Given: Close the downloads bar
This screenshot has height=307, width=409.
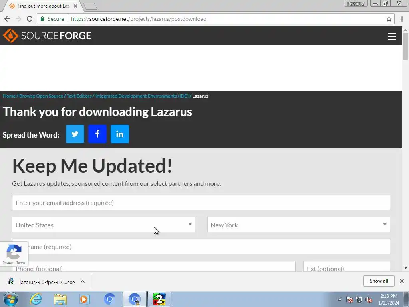Looking at the screenshot, I should point(402,281).
